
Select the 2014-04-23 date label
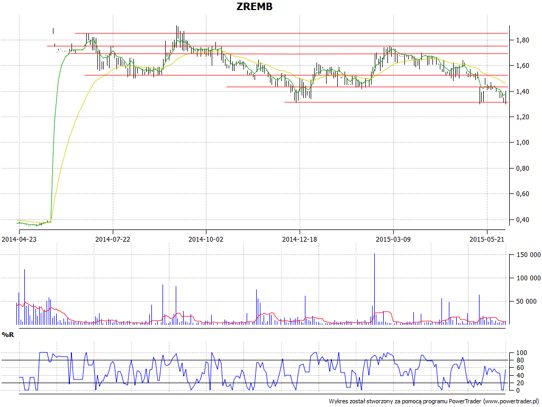19,239
